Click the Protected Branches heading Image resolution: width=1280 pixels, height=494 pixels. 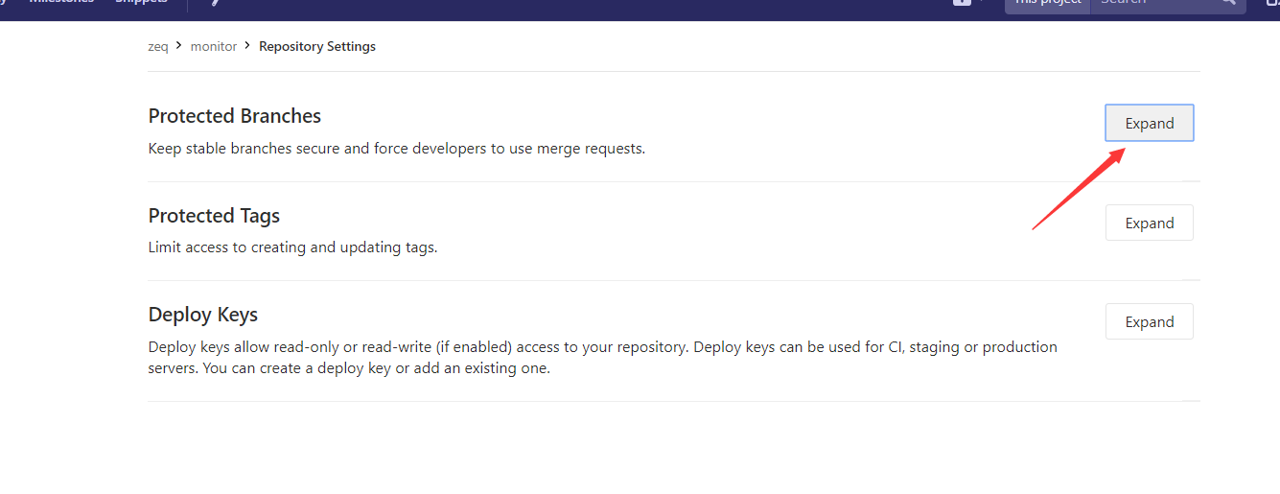235,116
